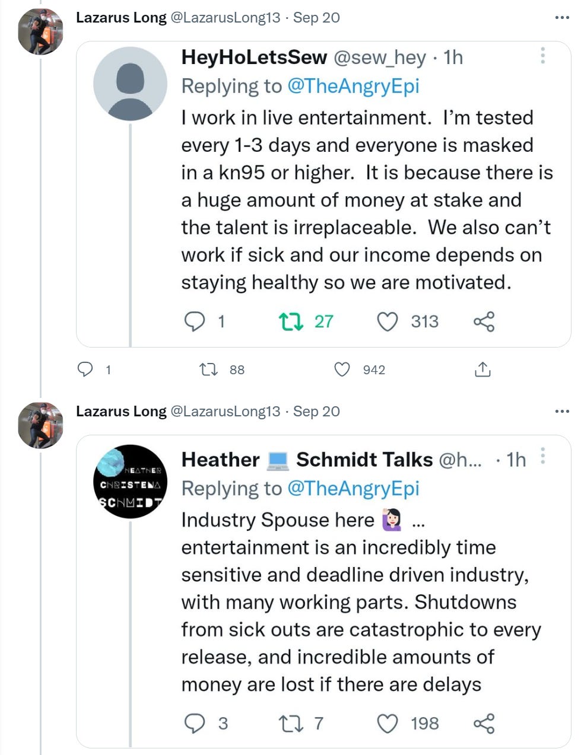Retweet Heather Schmidt tweet showing 7 retweets
Screen dimensions: 581x755
pyautogui.click(x=291, y=724)
